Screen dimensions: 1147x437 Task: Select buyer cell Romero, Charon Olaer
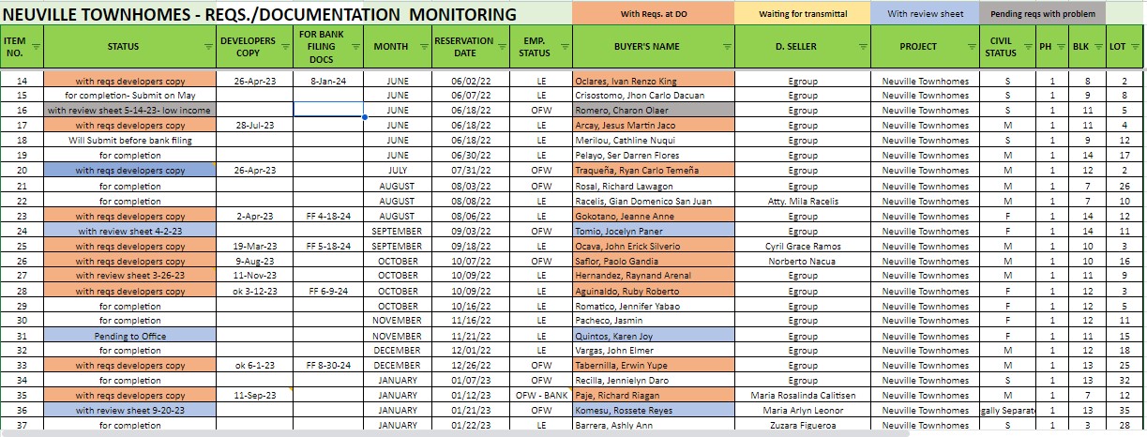[x=654, y=110]
